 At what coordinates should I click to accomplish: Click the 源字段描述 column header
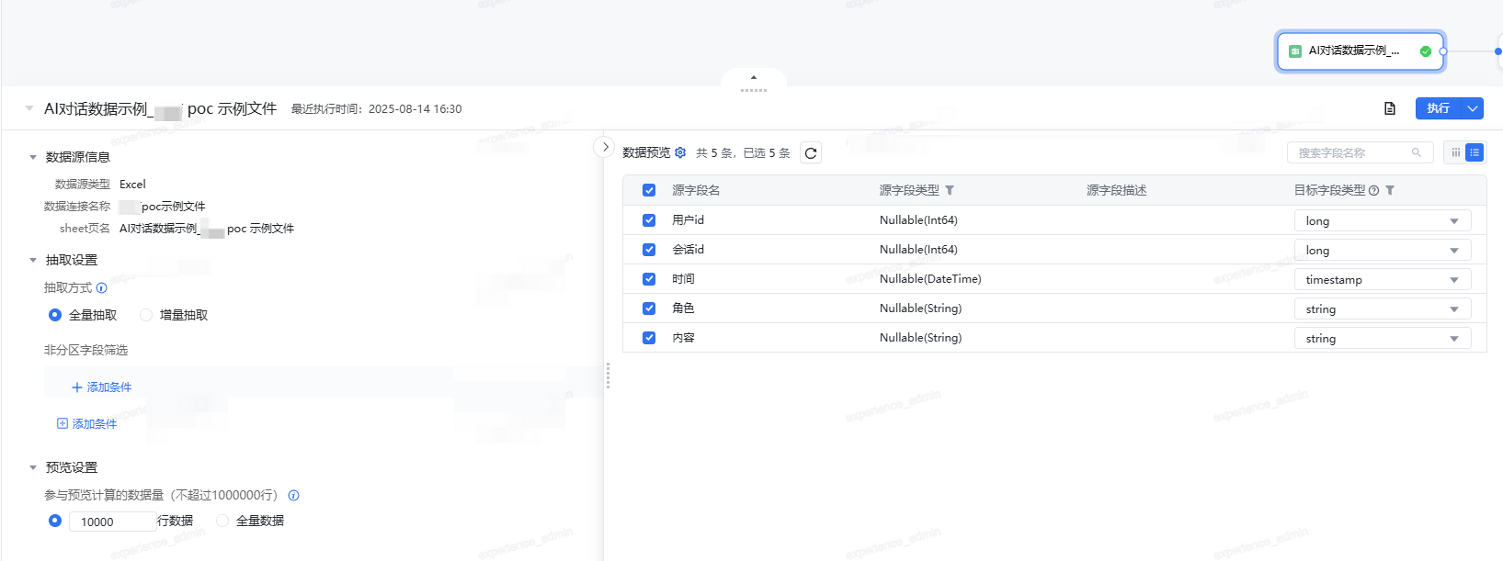click(x=1116, y=190)
